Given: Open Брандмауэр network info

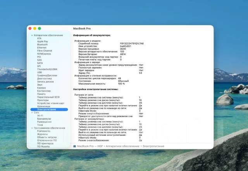Looking at the screenshot, I should [x=44, y=119].
